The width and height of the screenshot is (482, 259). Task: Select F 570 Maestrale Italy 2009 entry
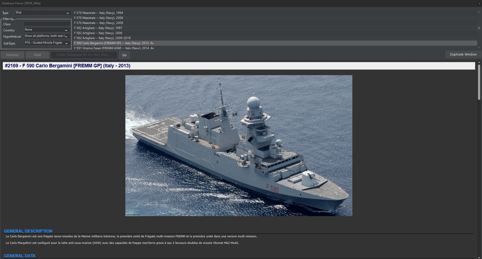(275, 23)
